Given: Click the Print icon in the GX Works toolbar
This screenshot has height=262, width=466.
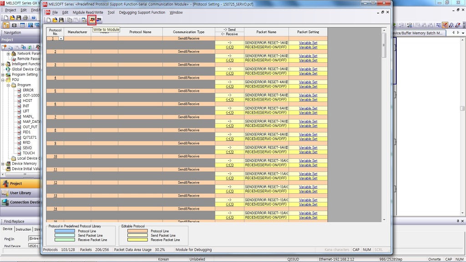Looking at the screenshot, I should pyautogui.click(x=25, y=18).
